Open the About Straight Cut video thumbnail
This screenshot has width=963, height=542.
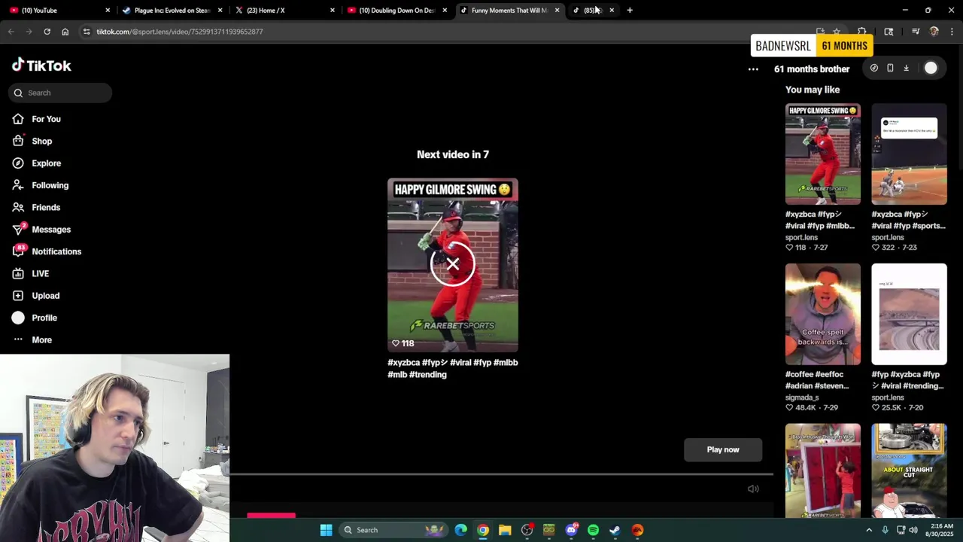pyautogui.click(x=909, y=470)
